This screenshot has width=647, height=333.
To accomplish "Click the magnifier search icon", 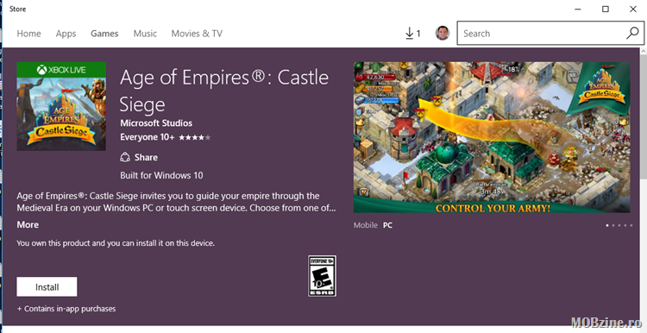I will (632, 34).
